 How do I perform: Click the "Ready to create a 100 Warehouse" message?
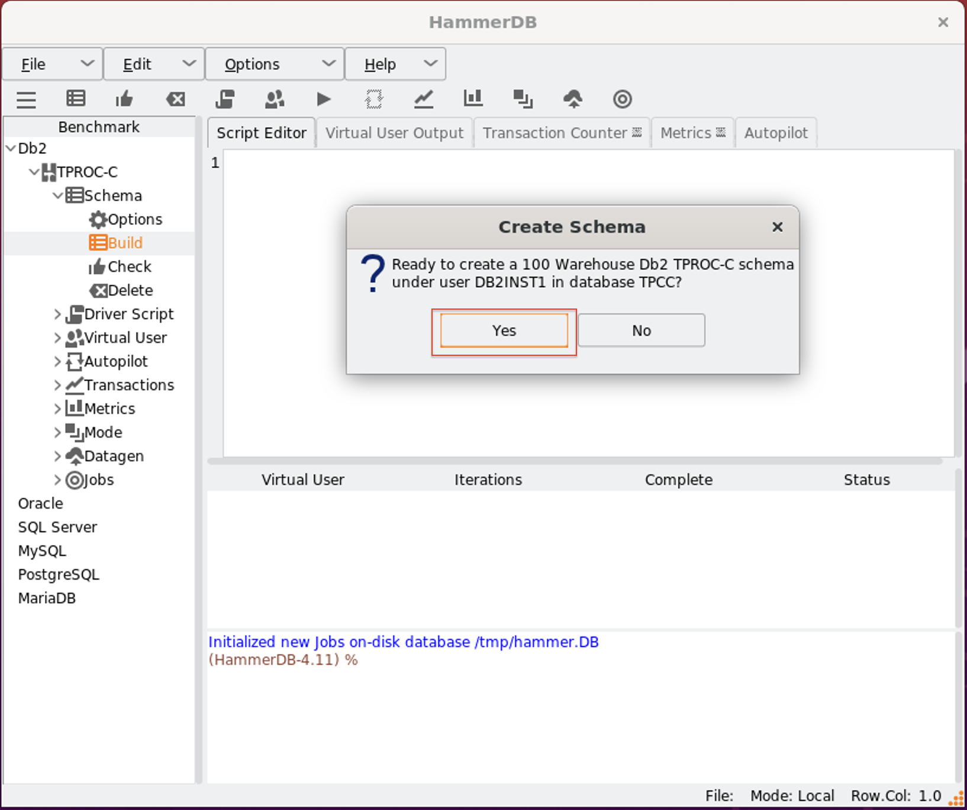tap(592, 273)
